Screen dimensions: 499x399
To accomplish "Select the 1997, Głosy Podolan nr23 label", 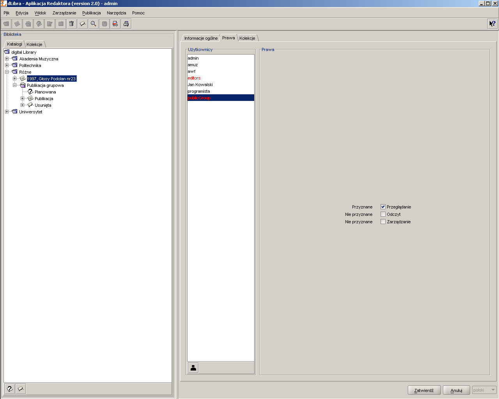I will pos(51,79).
